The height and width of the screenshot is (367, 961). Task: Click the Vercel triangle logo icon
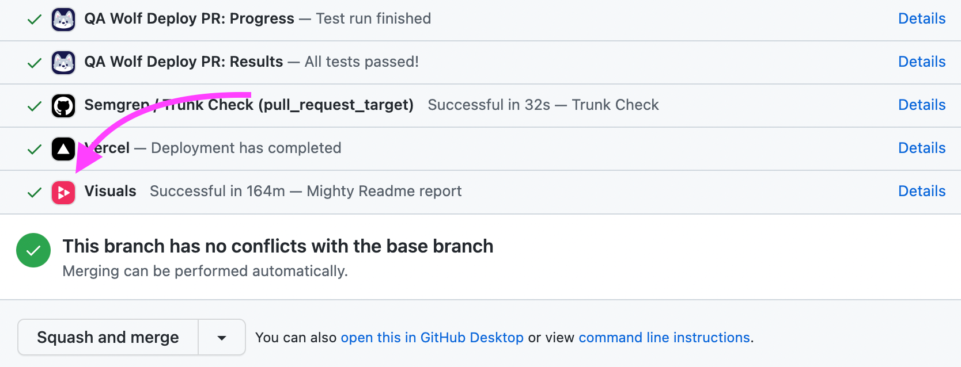(x=63, y=149)
